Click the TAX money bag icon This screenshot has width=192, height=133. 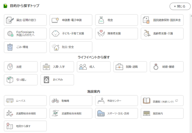(x=101, y=20)
